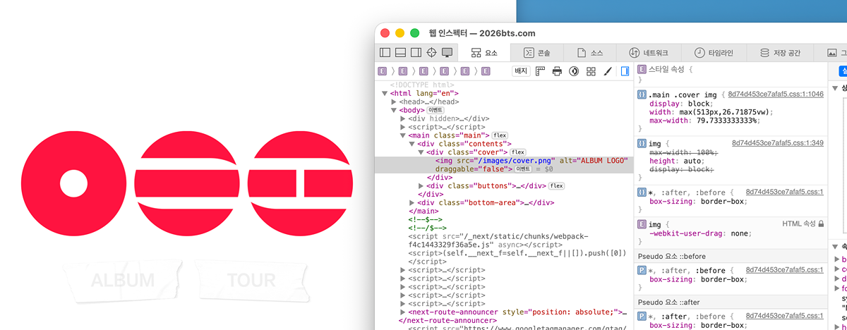Toggle the rulers icon in DOM toolbar

point(541,71)
